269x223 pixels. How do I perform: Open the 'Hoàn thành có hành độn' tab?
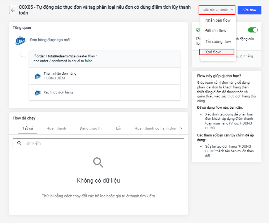(x=155, y=128)
